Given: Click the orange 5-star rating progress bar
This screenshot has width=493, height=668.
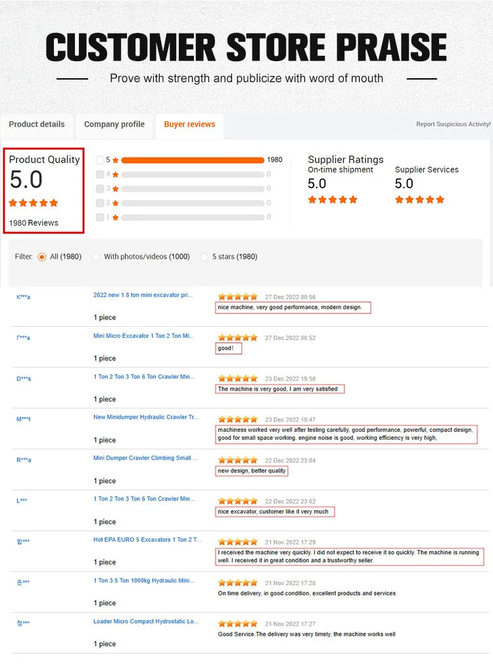Looking at the screenshot, I should click(x=193, y=160).
